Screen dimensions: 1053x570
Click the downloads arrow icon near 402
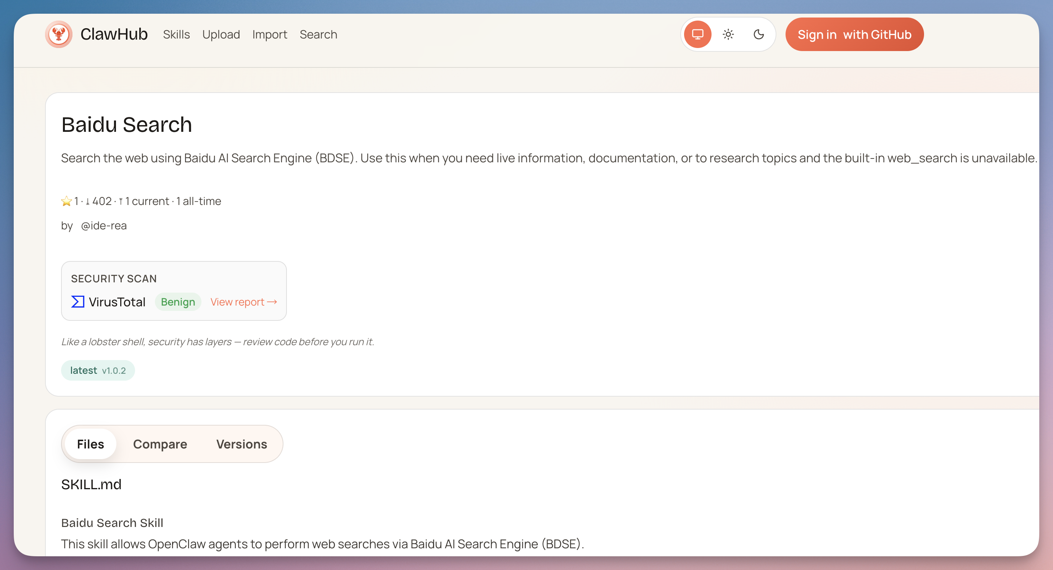[87, 202]
